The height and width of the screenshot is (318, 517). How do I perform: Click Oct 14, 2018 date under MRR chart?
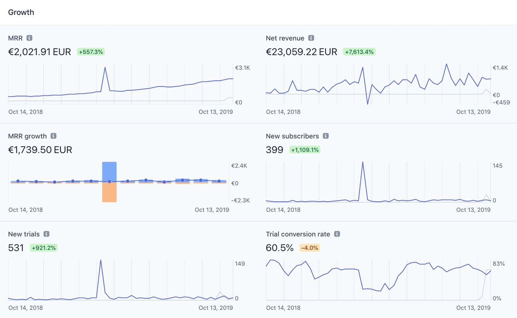(25, 112)
